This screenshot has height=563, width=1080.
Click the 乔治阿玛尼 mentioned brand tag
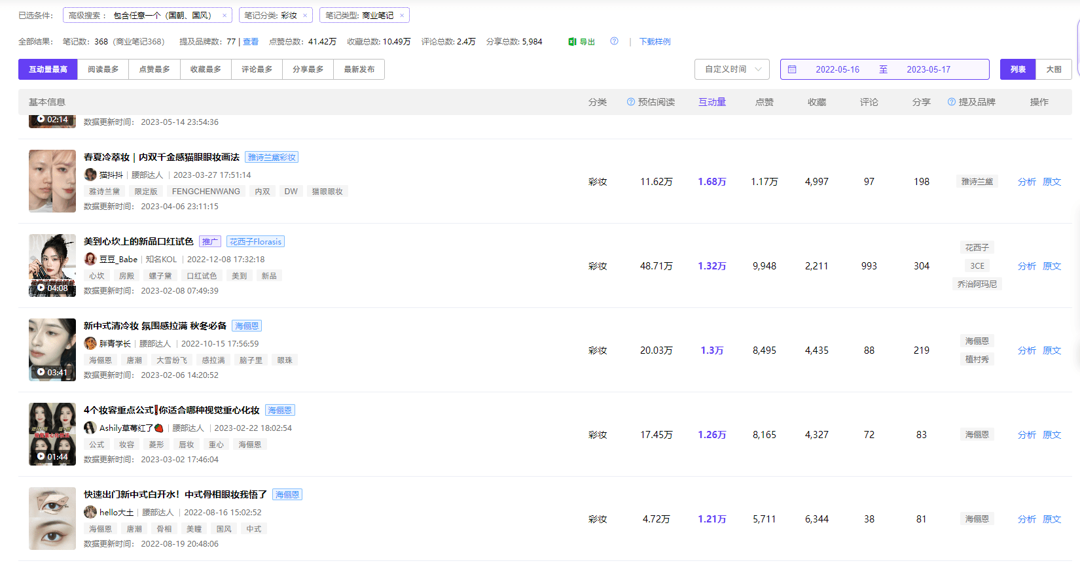coord(977,284)
